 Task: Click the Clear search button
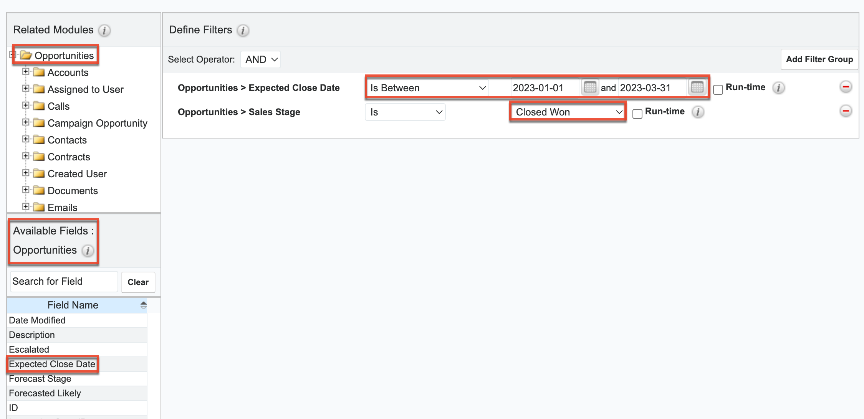coord(138,282)
